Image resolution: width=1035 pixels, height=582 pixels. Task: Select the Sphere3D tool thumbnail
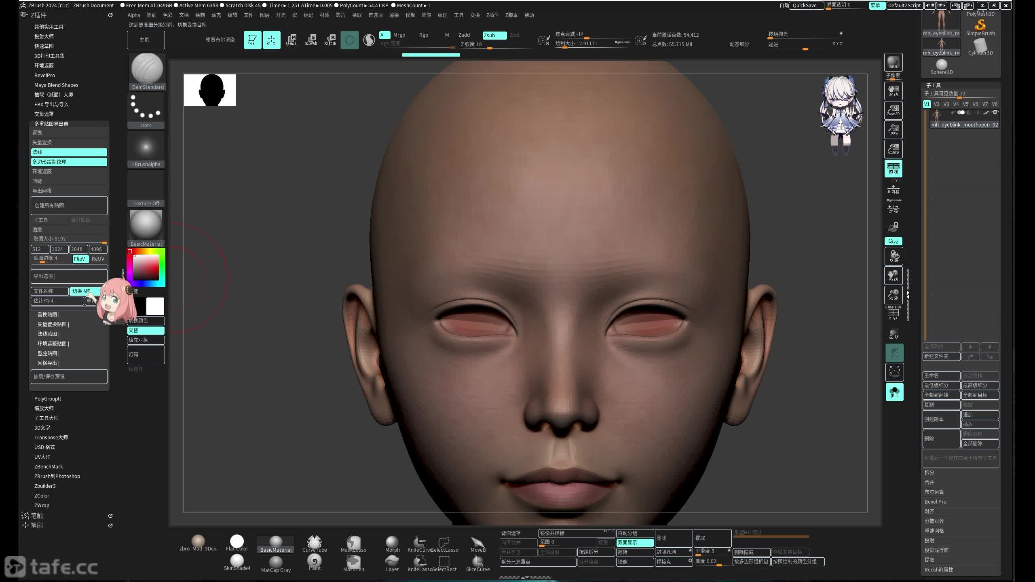[942, 67]
